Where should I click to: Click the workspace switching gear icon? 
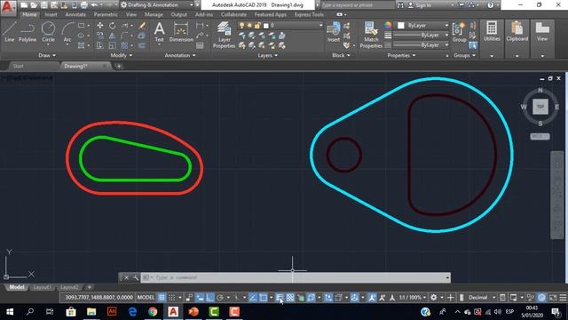[x=434, y=298]
